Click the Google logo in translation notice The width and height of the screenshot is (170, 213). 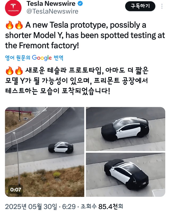42,58
